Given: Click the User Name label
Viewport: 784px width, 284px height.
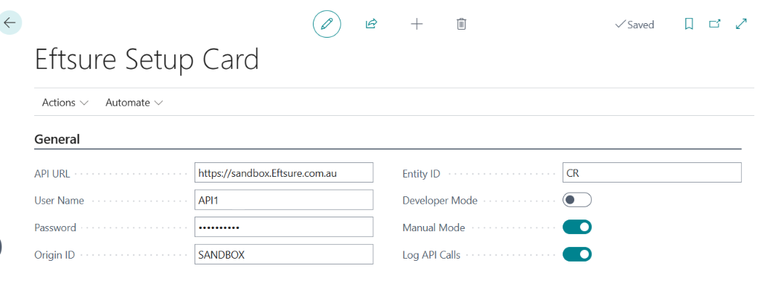Looking at the screenshot, I should tap(59, 201).
